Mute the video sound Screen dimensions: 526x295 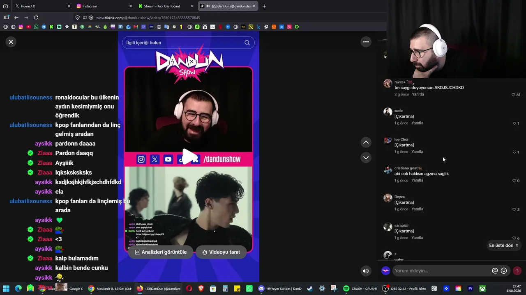(x=366, y=271)
